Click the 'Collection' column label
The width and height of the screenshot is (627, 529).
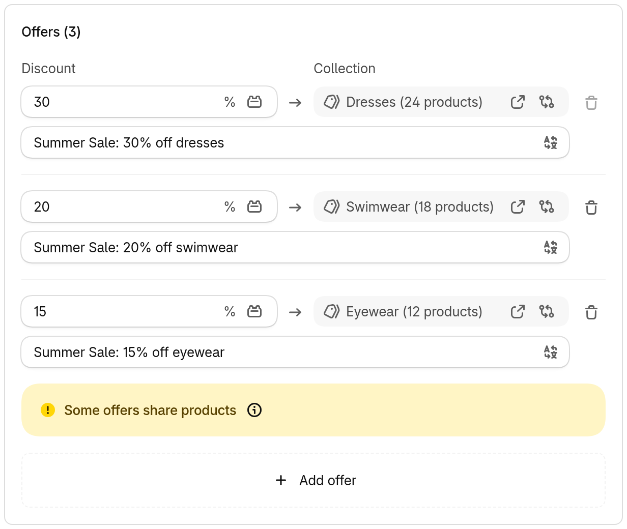pos(345,69)
